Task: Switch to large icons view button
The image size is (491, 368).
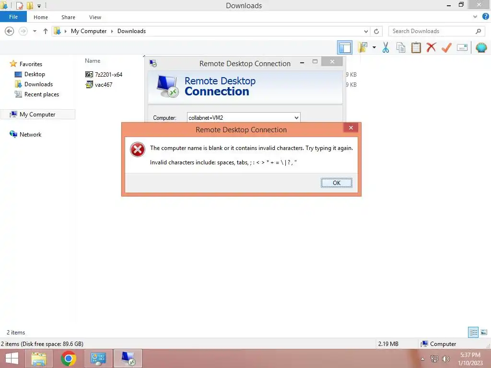Action: pos(484,332)
